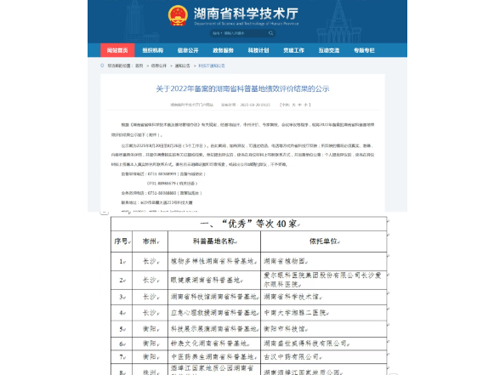This screenshot has width=500, height=375.
Task: Set font size to 大
Action: [293, 105]
